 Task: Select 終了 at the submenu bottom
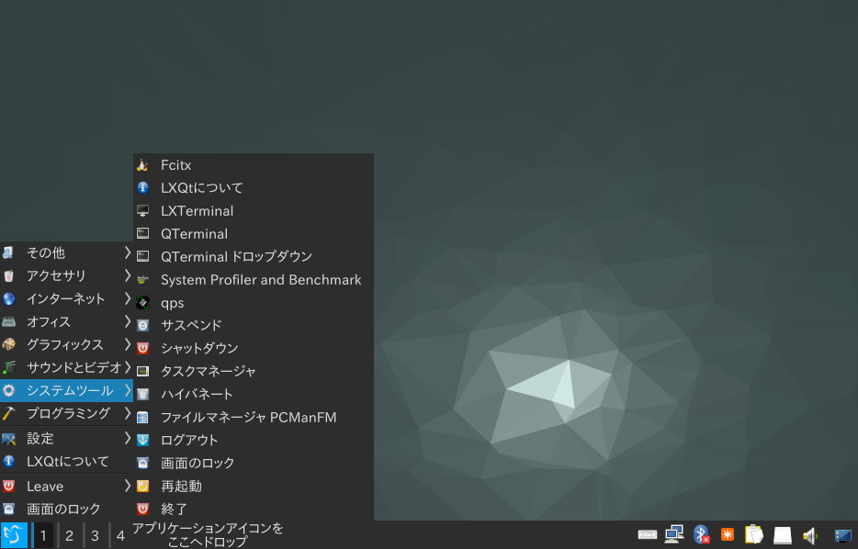pos(254,510)
